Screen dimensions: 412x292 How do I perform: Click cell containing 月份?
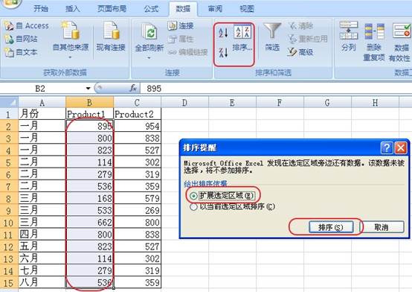(42, 114)
